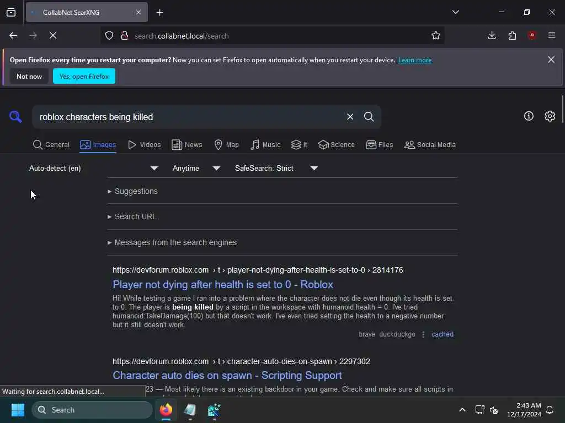This screenshot has width=565, height=423.
Task: Close the CollabNet SearXNG tab
Action: point(138,13)
